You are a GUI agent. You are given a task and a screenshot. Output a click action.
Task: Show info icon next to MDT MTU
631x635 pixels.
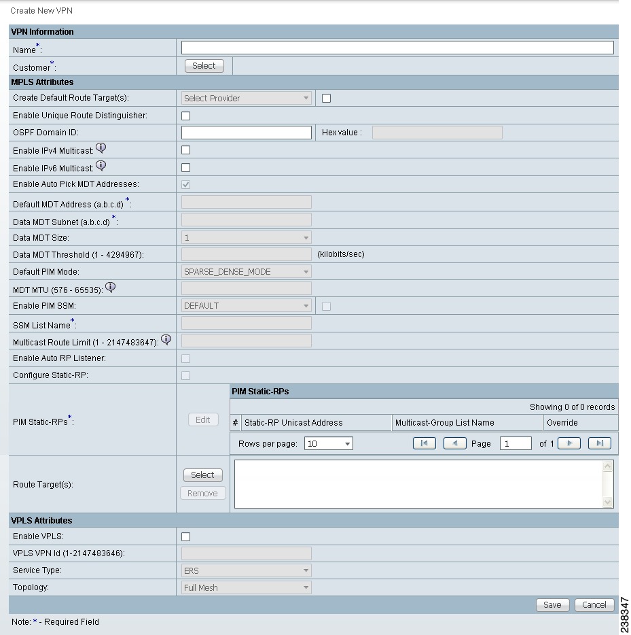111,288
